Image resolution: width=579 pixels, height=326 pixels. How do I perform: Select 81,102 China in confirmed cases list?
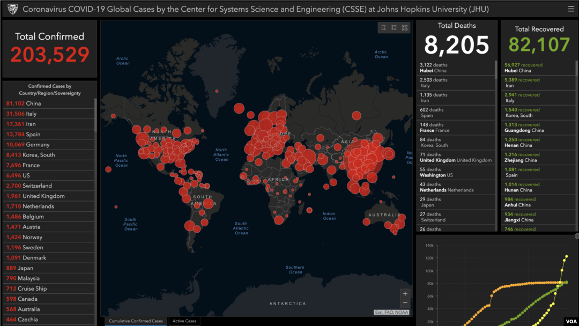pos(49,103)
